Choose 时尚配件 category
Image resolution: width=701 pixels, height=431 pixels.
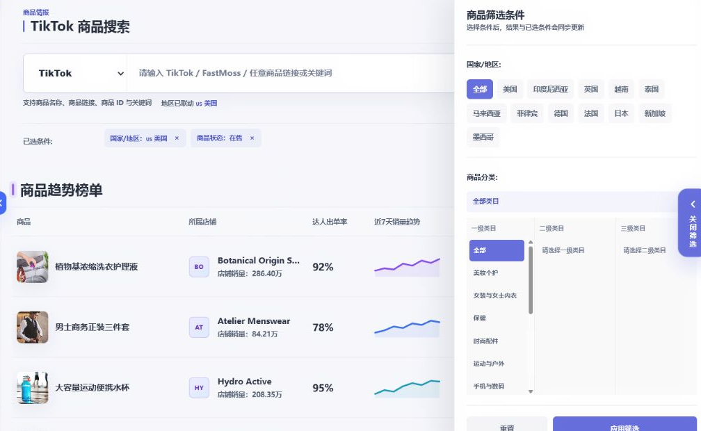[497, 341]
